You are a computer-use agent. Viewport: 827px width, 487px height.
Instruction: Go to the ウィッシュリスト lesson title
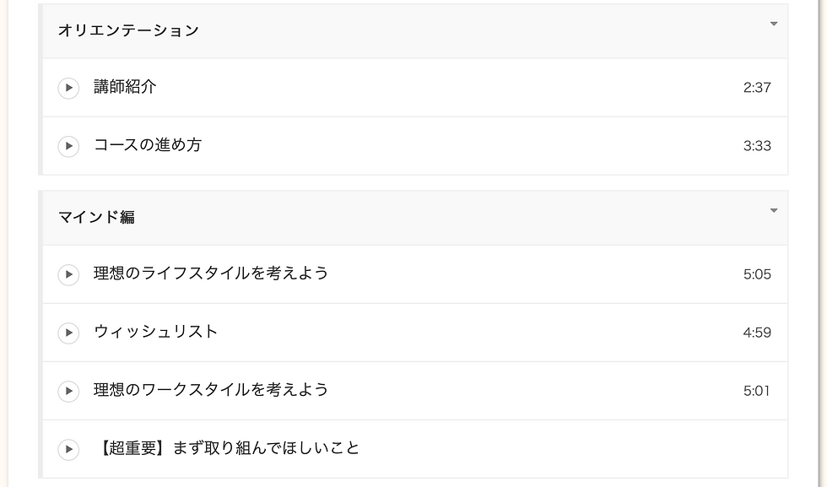click(x=156, y=332)
